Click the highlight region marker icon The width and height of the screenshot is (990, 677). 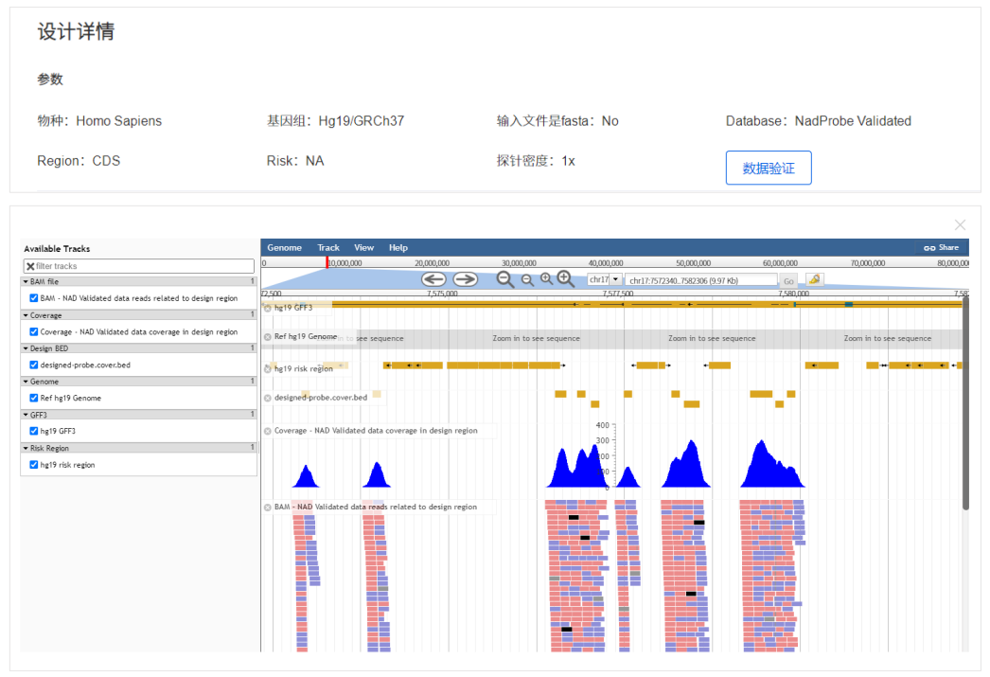pyautogui.click(x=814, y=280)
